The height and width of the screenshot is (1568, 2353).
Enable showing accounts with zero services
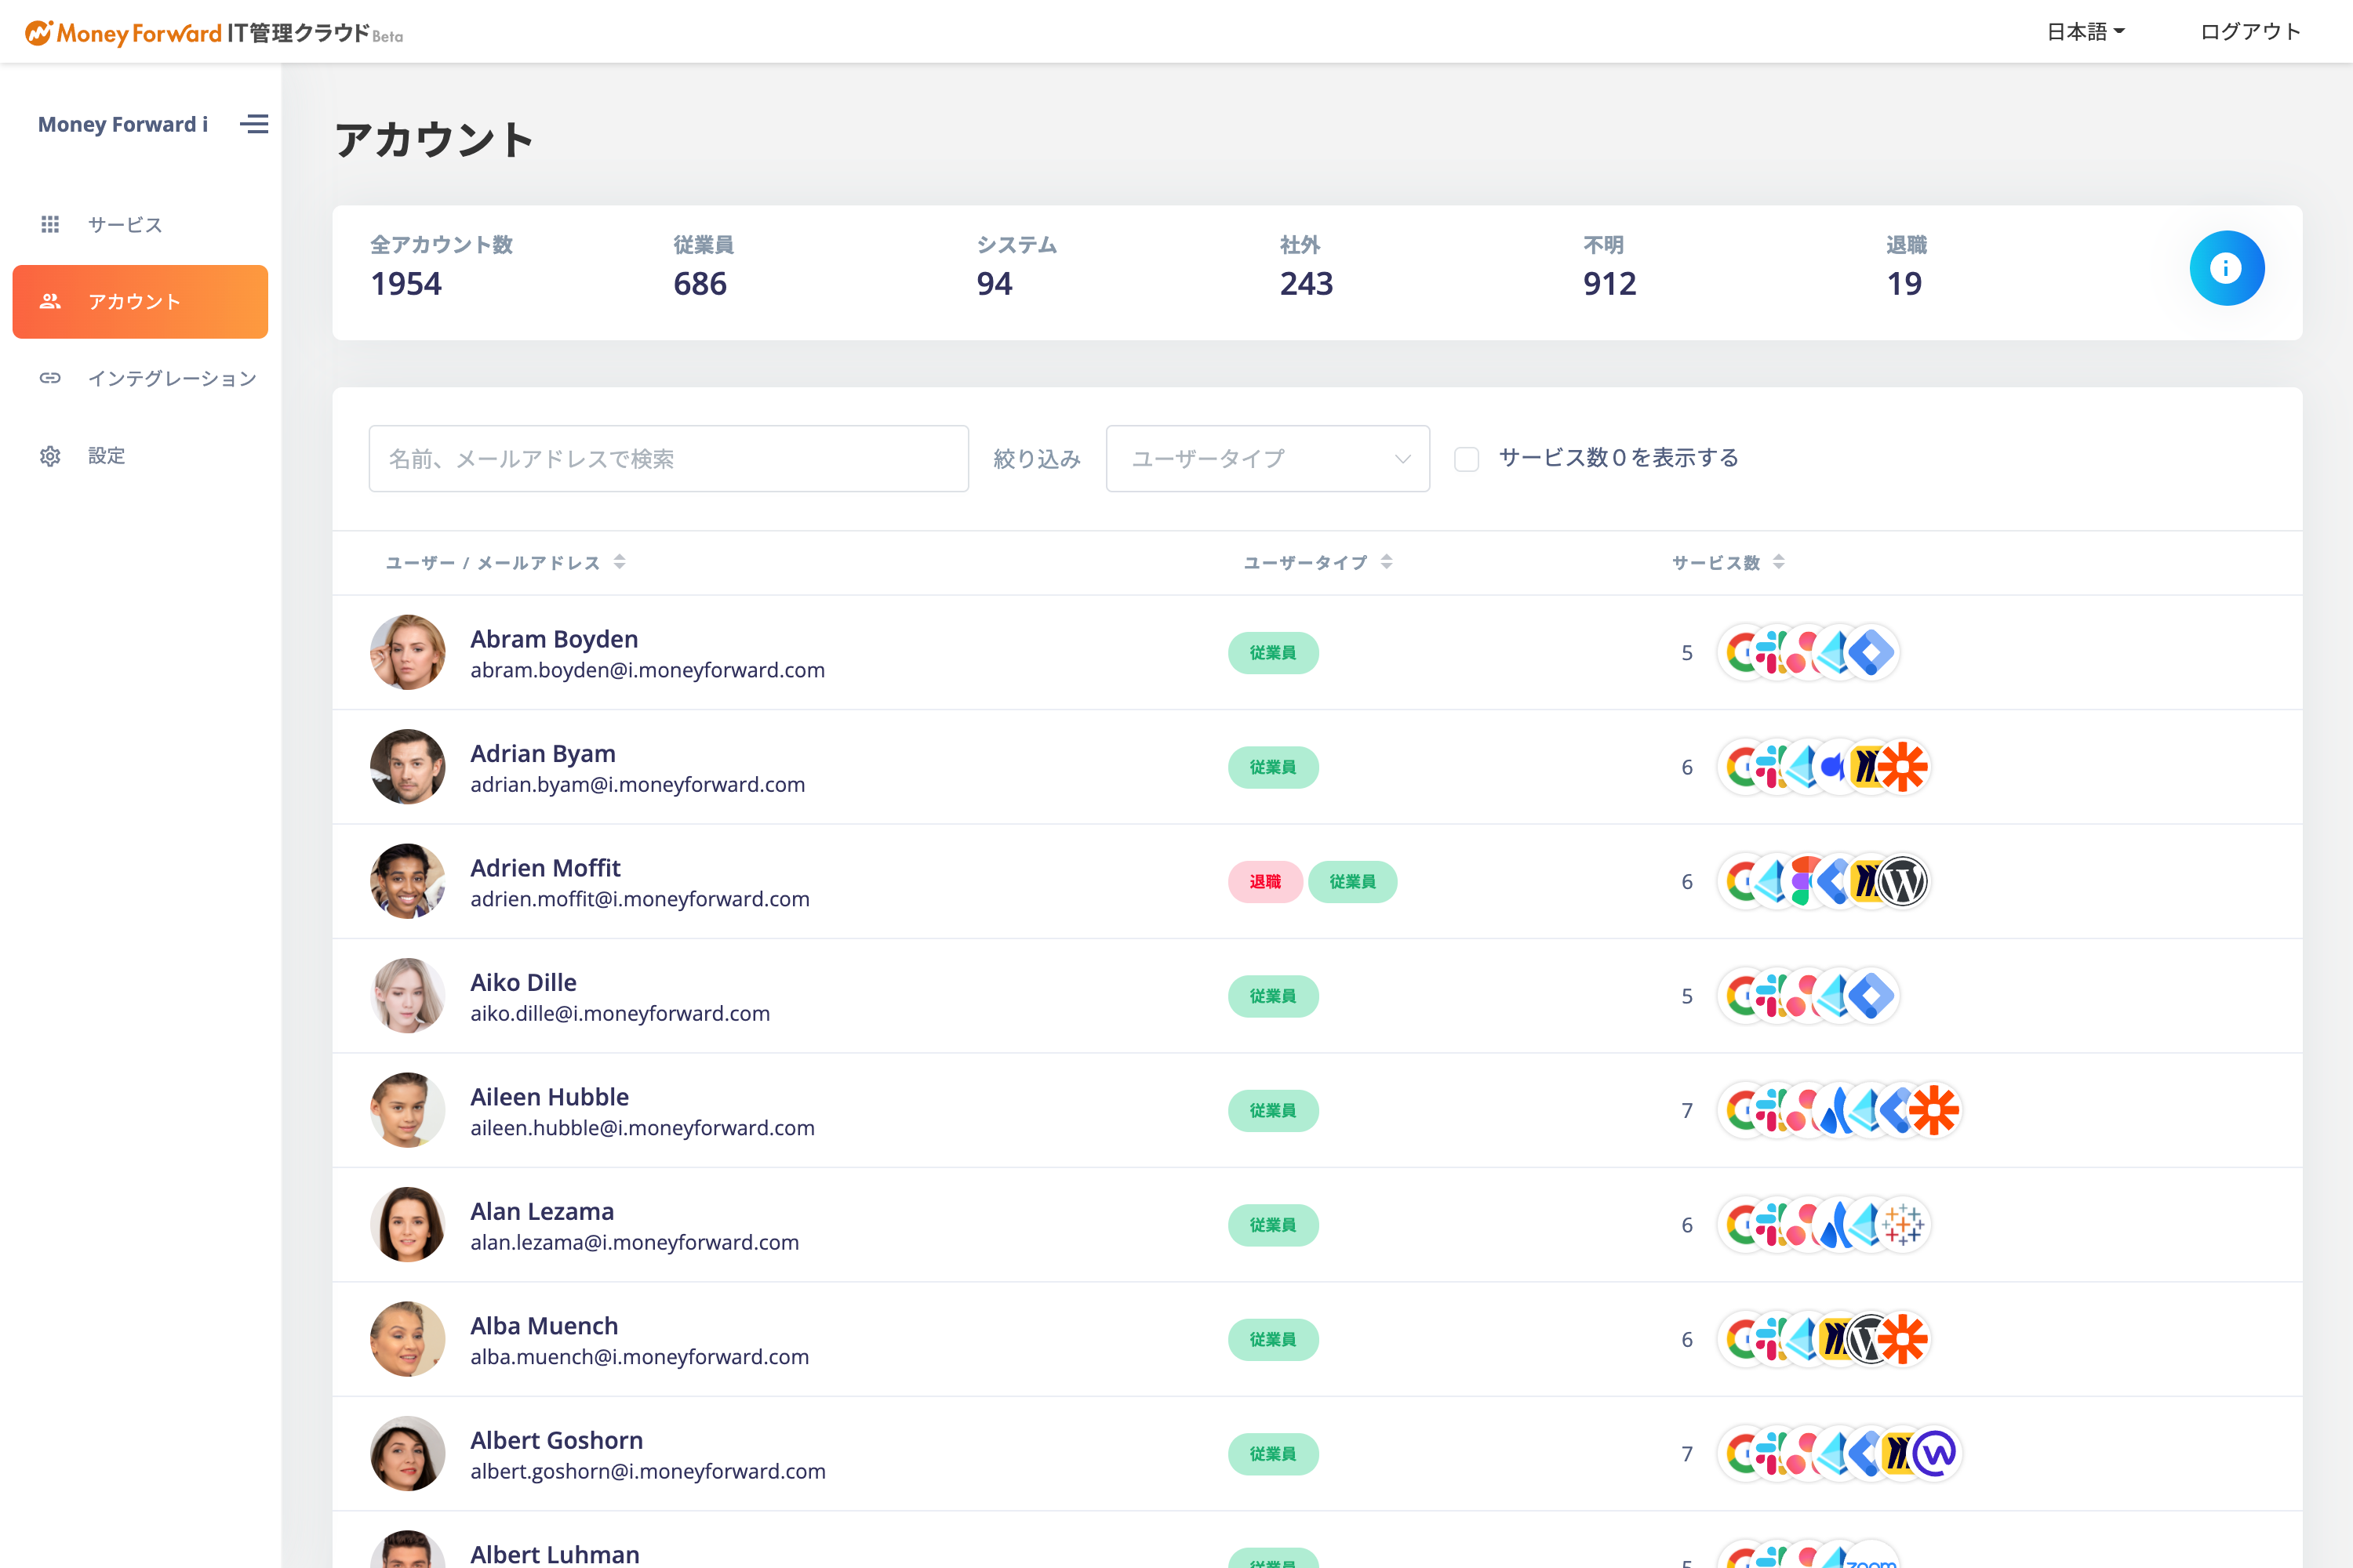1467,459
